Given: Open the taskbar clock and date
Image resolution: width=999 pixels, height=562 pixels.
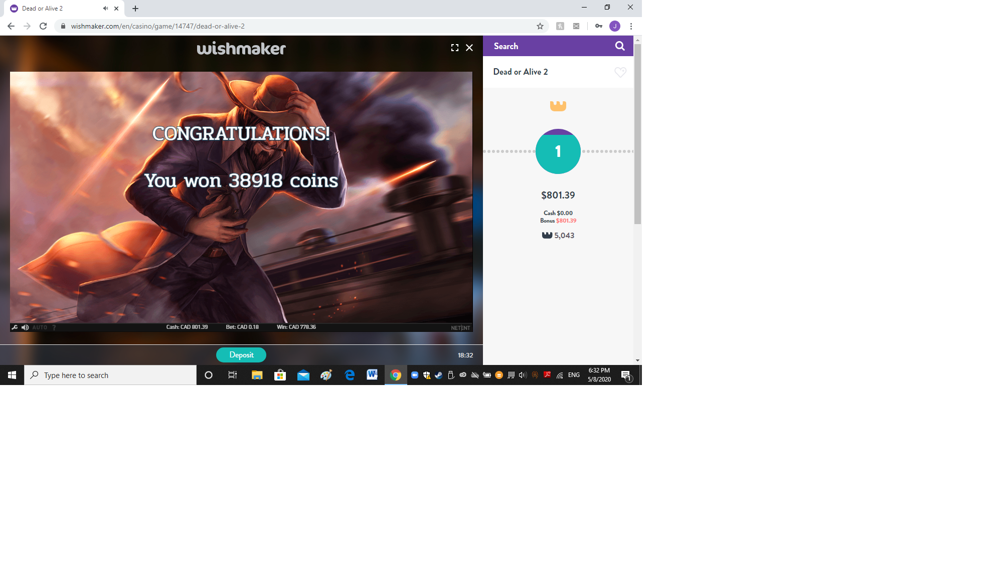Looking at the screenshot, I should click(x=599, y=375).
